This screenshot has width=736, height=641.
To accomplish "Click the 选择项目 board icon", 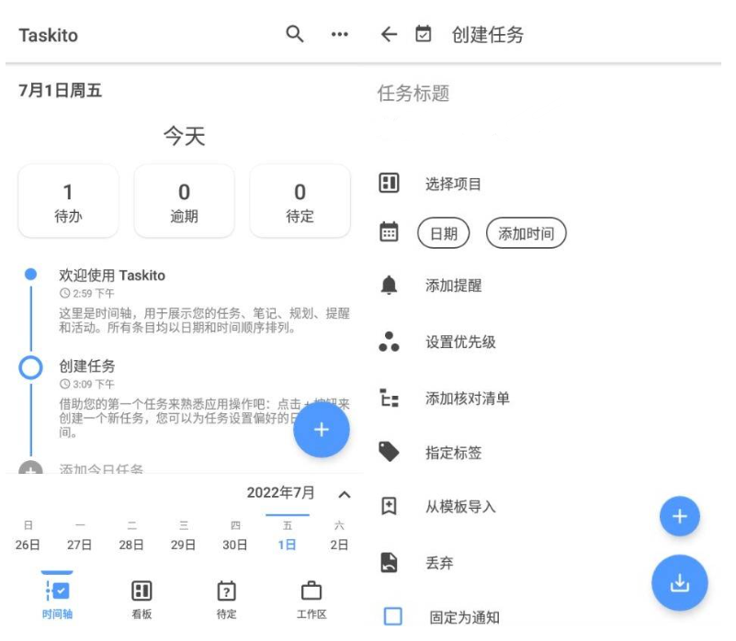I will pos(389,183).
